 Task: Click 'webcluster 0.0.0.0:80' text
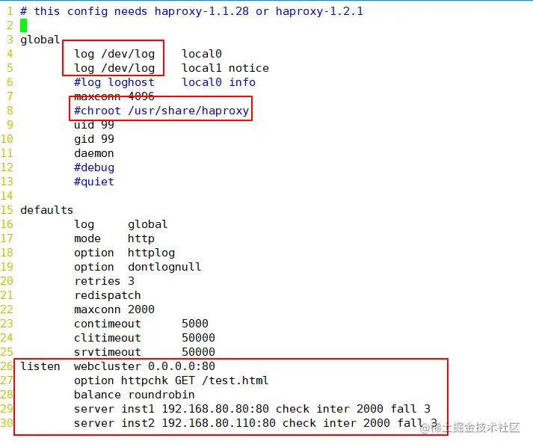click(144, 366)
